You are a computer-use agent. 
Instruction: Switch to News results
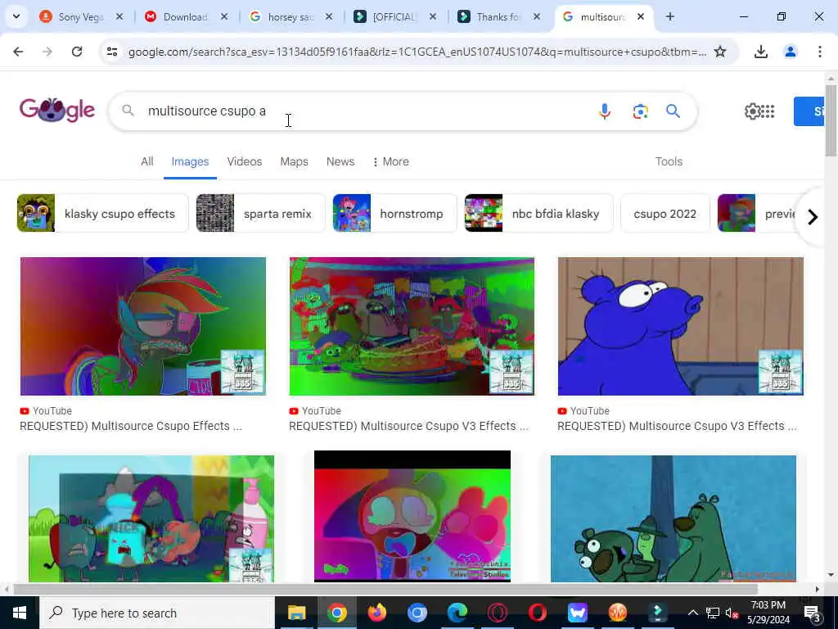[x=340, y=161]
